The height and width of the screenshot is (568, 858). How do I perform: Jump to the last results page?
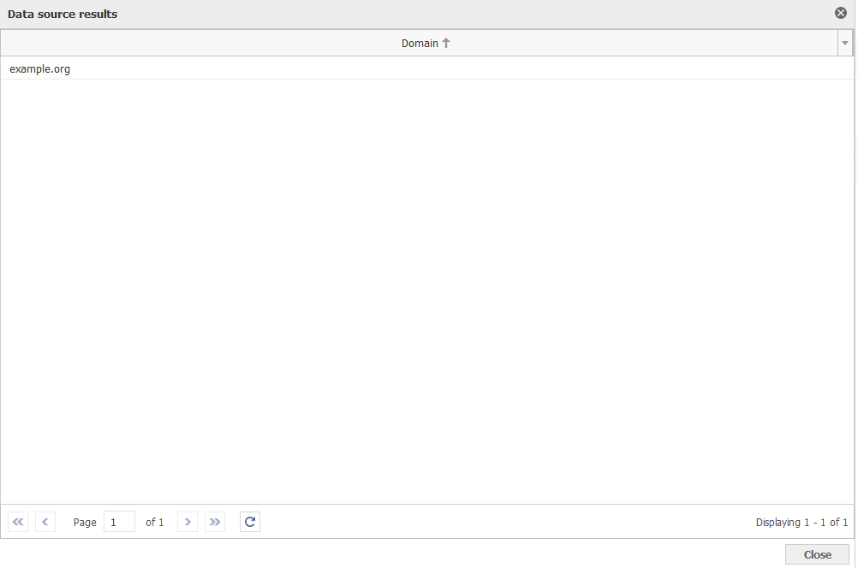coord(215,522)
